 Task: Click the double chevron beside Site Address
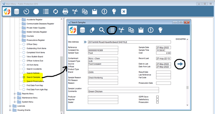pyautogui.click(x=85, y=42)
